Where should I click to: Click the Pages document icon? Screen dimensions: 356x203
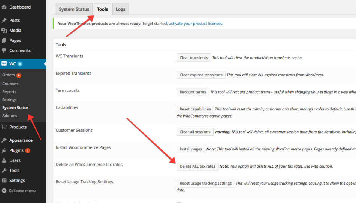pos(4,40)
